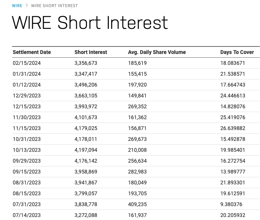Click the WIRE breadcrumb link
Viewport: 260px width, 220px height.
[x=17, y=6]
